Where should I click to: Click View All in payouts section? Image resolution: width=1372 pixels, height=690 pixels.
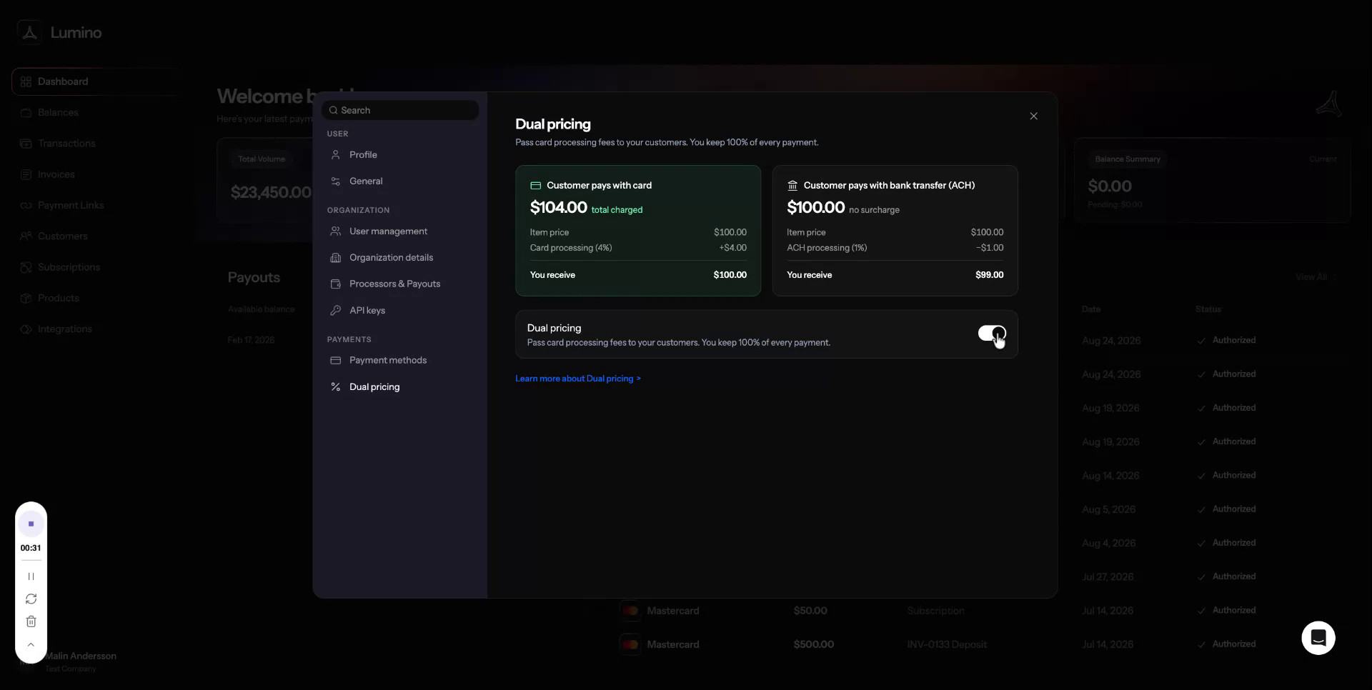[x=1316, y=277]
